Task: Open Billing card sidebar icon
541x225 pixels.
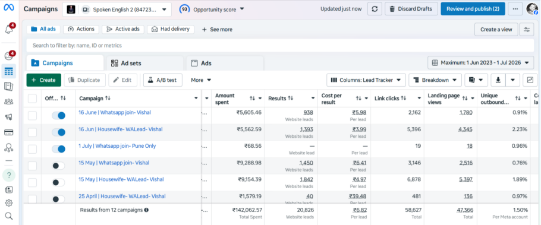Action: click(9, 132)
